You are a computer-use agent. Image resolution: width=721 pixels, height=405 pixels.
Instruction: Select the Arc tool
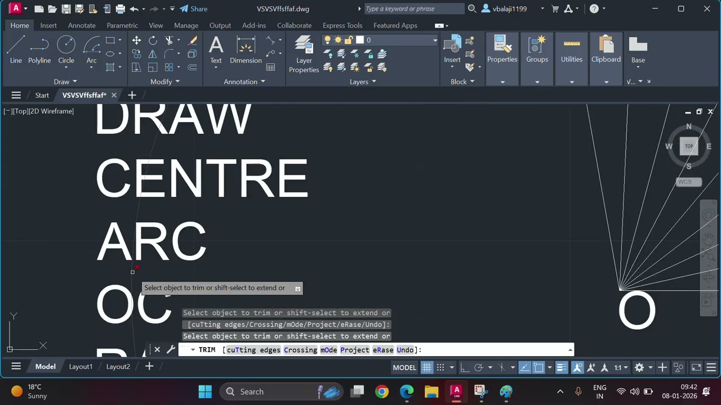(x=91, y=49)
